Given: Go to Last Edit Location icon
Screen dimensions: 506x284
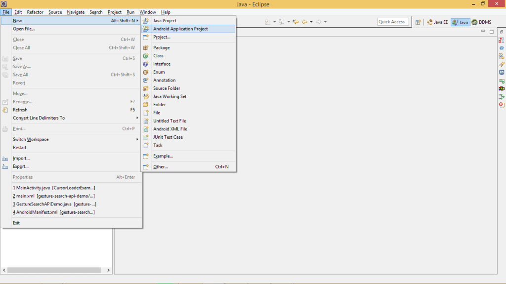Looking at the screenshot, I should 295,22.
